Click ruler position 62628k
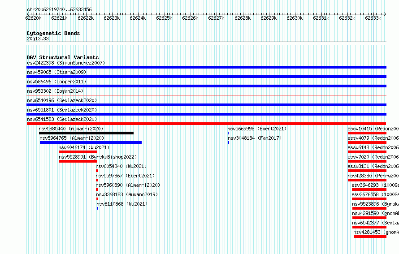This screenshot has height=254, width=399. 243,18
